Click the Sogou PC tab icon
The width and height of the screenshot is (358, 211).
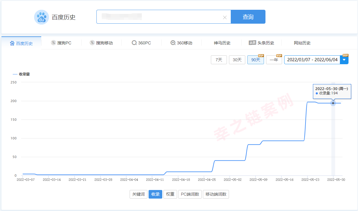tap(53, 43)
